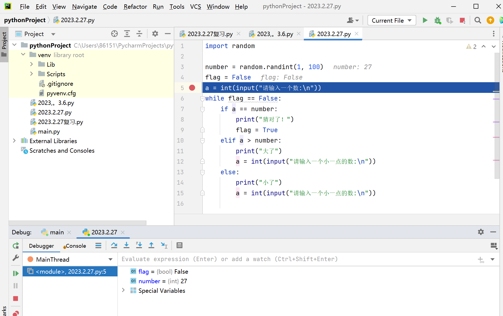Expand the Special Variables node
Screen dimensions: 503x316
(x=123, y=290)
